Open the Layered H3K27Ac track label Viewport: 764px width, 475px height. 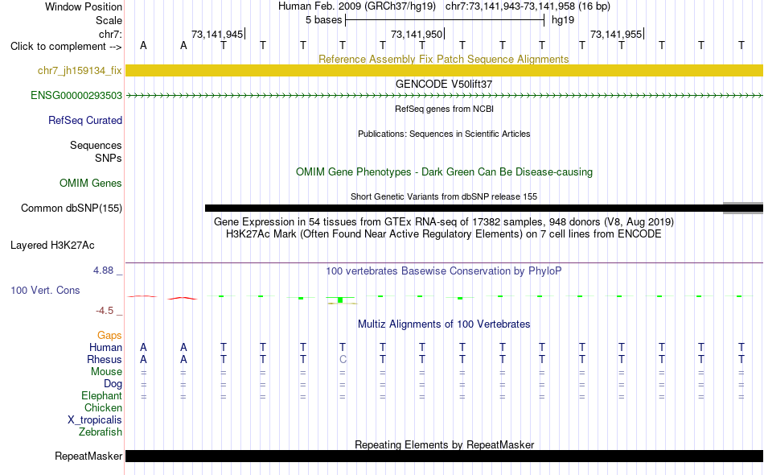(52, 246)
